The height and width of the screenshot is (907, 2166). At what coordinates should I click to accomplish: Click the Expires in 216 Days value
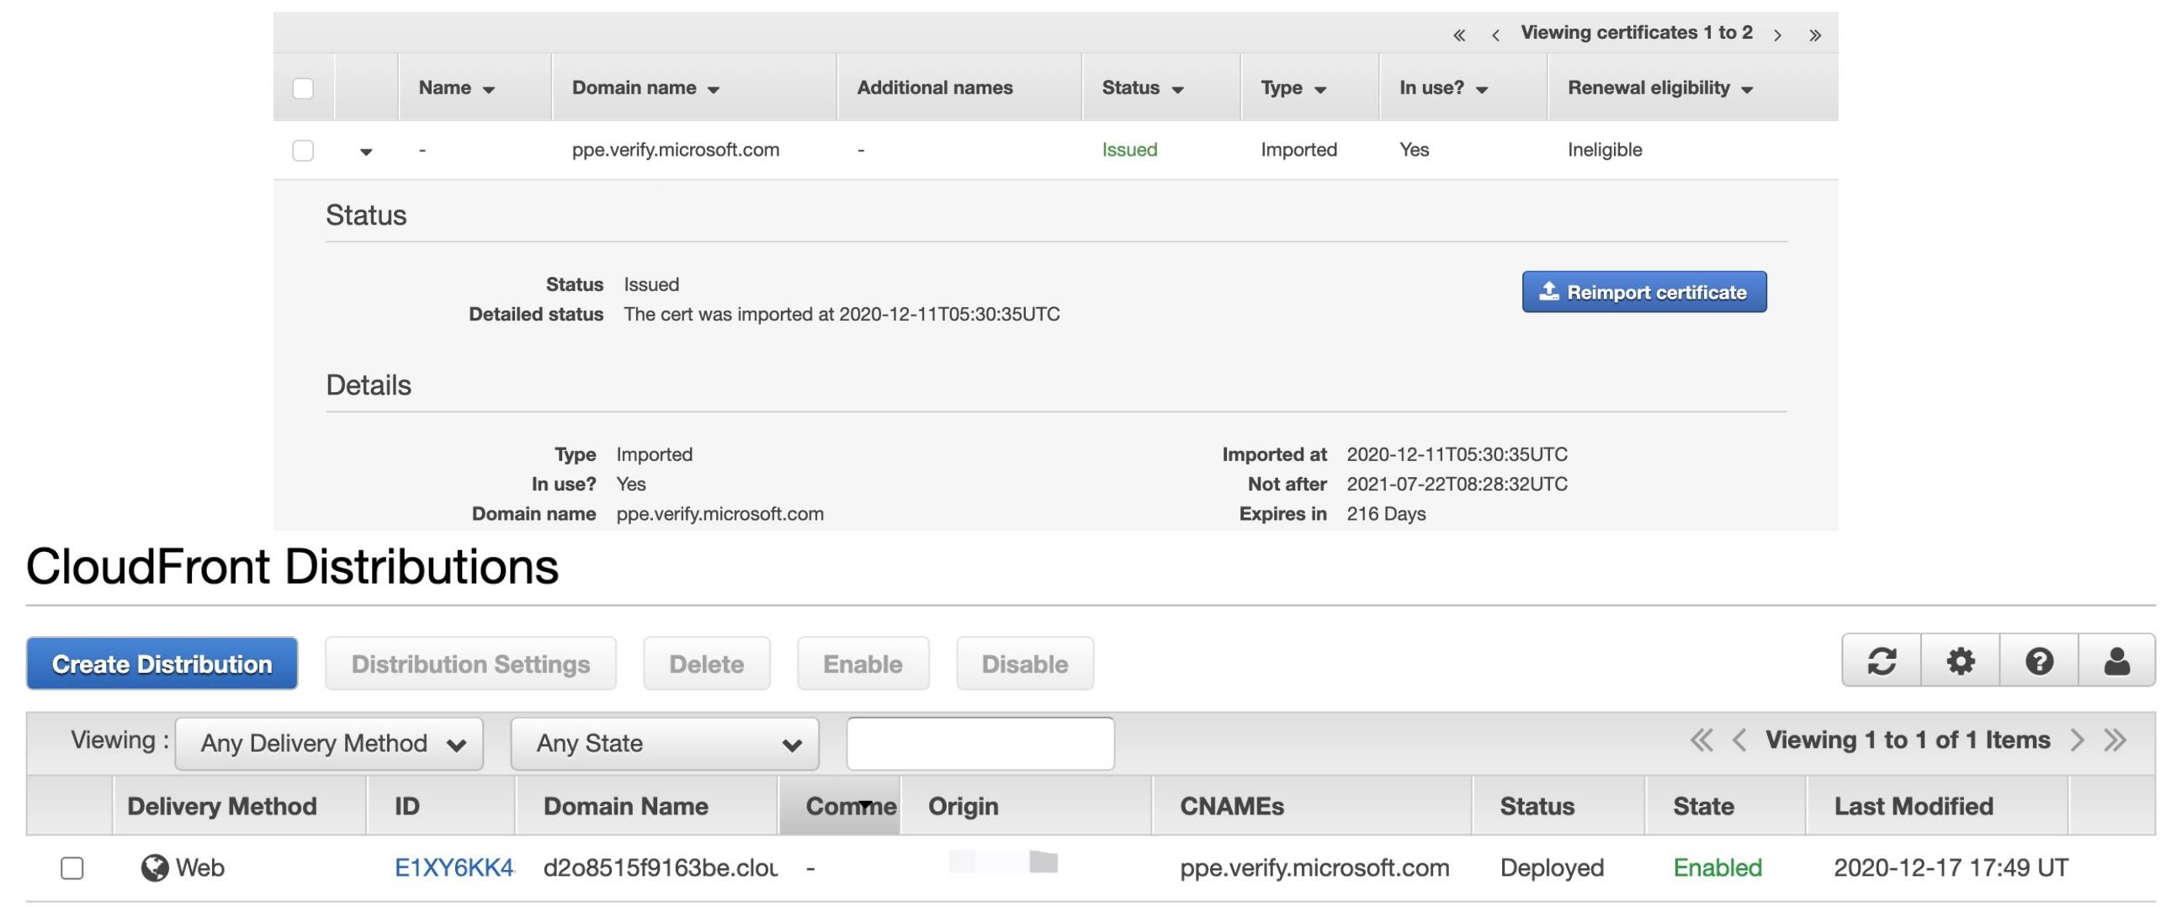1386,514
